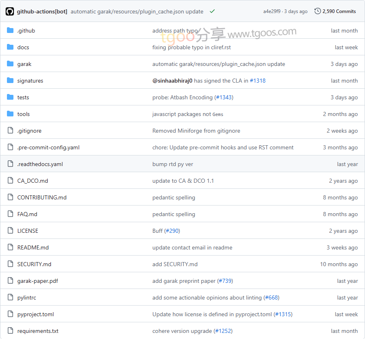Viewport: 365px width, 339px height.
Task: Click the tests folder icon
Action: click(x=10, y=97)
